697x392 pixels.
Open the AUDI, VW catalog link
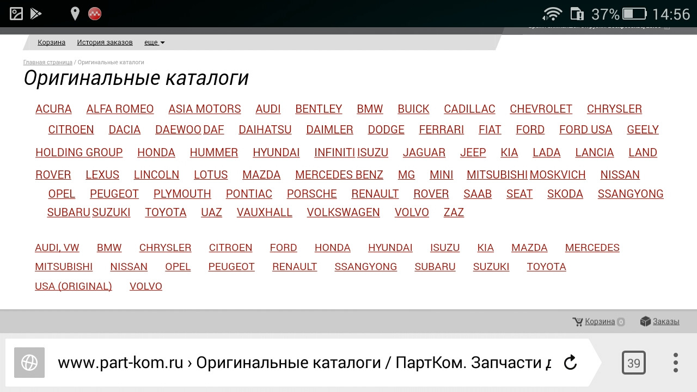coord(57,248)
